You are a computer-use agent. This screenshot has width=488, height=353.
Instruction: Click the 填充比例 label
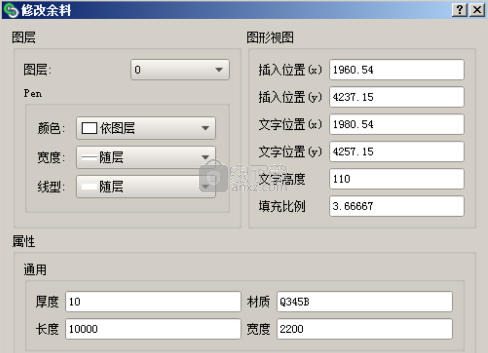[x=282, y=206]
